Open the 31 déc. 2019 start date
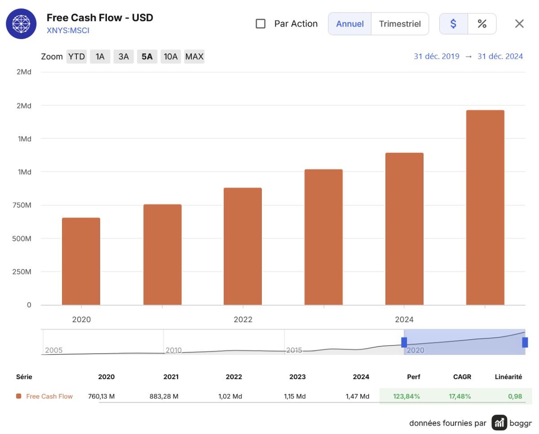 [x=437, y=56]
